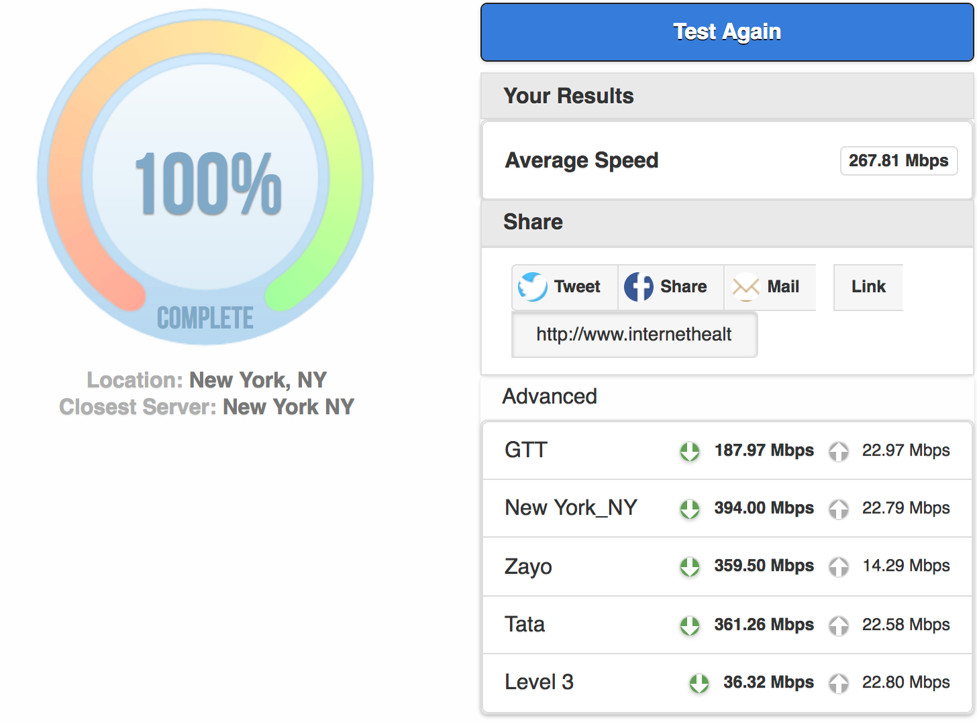Click the New York_NY download arrow icon
Screen dimensions: 977x724
coord(689,509)
